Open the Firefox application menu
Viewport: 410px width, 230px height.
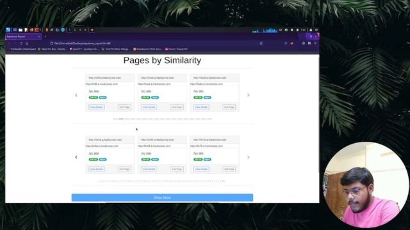pyautogui.click(x=315, y=43)
